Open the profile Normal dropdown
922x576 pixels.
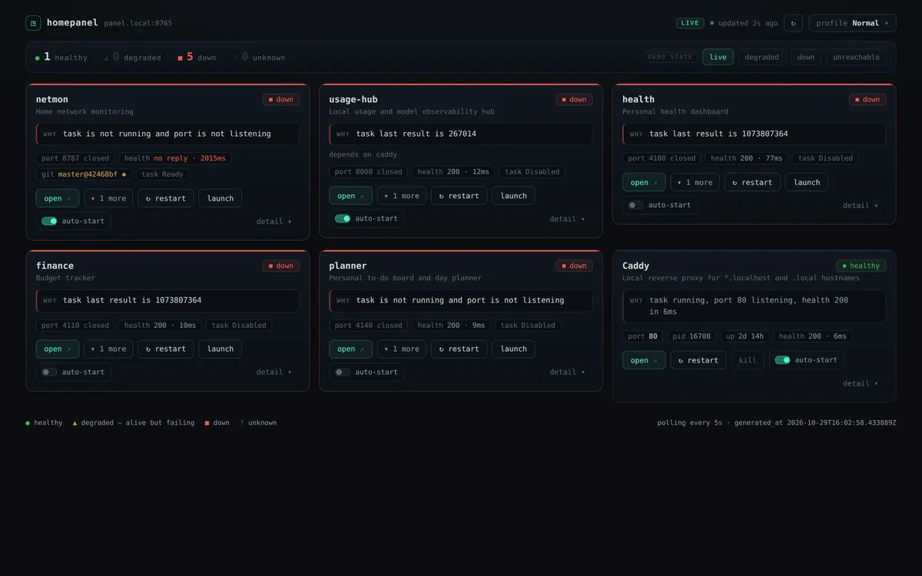click(852, 23)
